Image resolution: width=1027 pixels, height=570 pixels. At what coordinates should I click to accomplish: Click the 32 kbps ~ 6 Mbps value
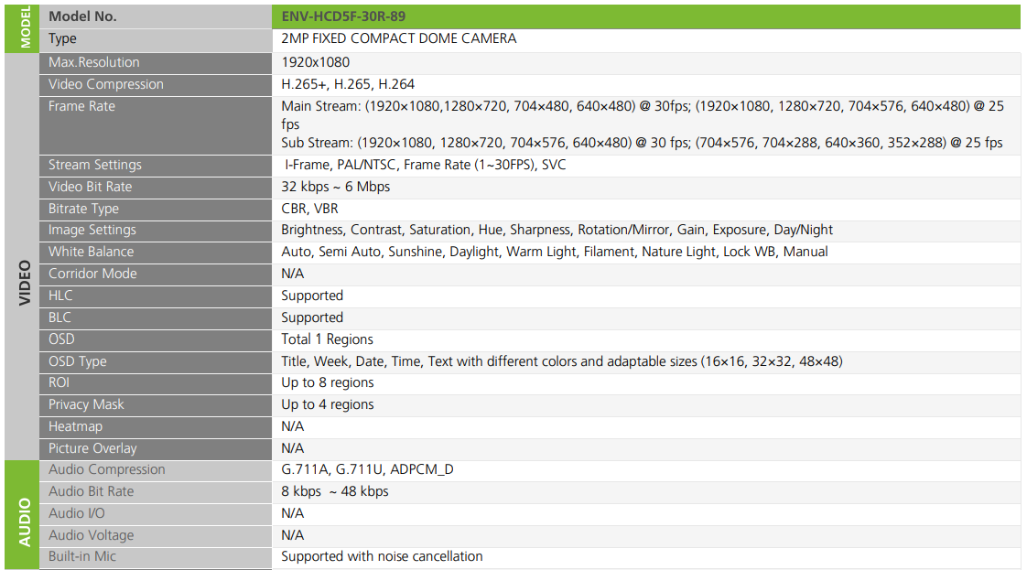click(x=336, y=187)
